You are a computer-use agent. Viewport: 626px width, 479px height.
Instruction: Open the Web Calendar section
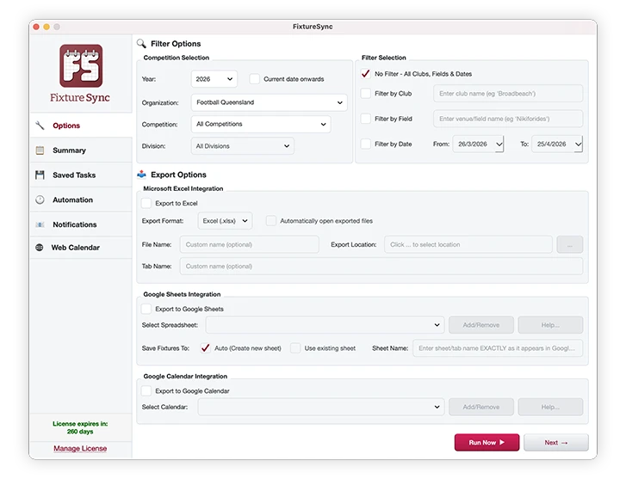click(x=75, y=248)
